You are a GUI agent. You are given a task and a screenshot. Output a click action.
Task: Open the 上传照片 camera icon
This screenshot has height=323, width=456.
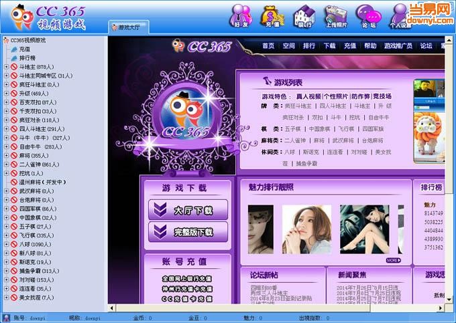[x=336, y=16]
